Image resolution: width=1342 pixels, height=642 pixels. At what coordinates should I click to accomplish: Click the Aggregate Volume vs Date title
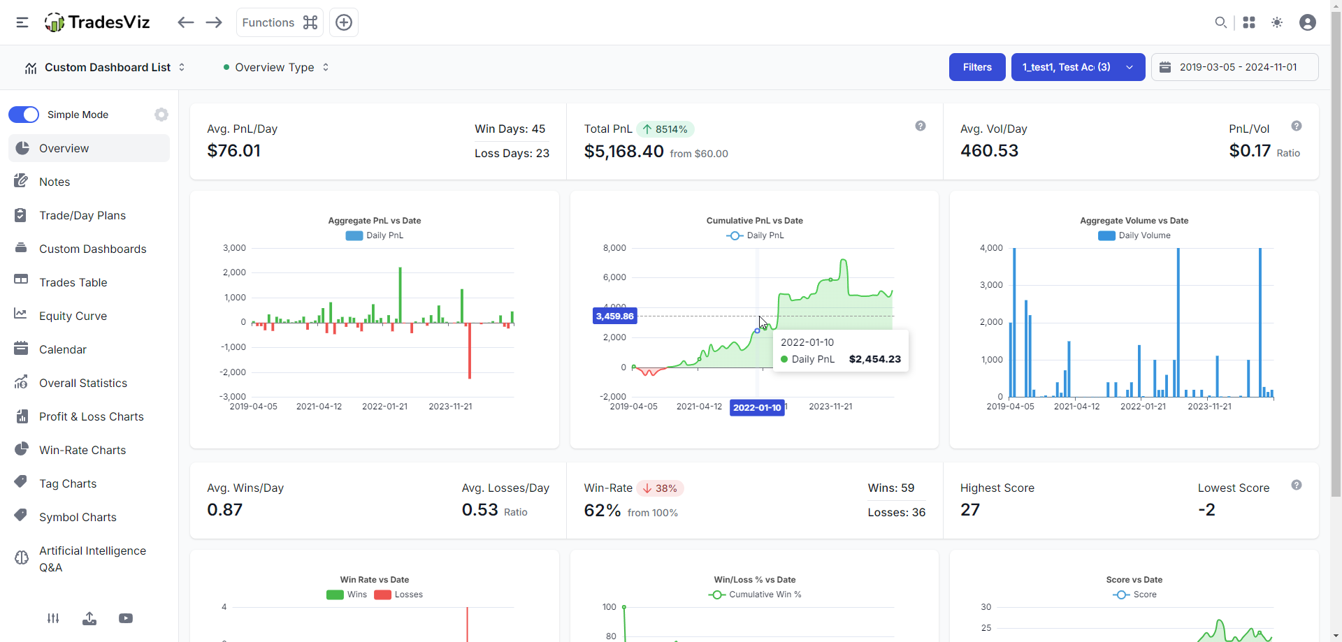pyautogui.click(x=1134, y=221)
